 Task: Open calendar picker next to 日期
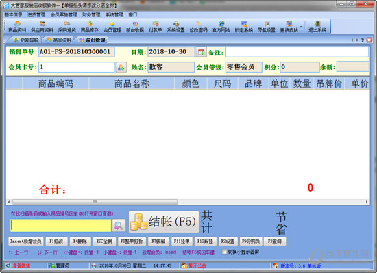pyautogui.click(x=202, y=52)
